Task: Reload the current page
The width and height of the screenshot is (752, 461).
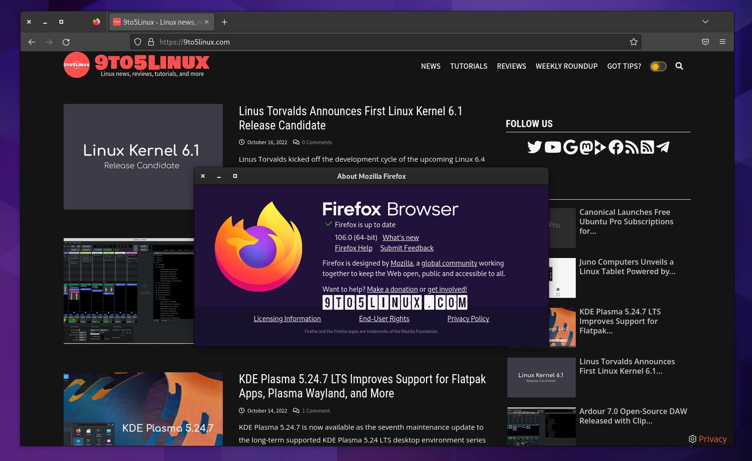Action: pyautogui.click(x=66, y=42)
